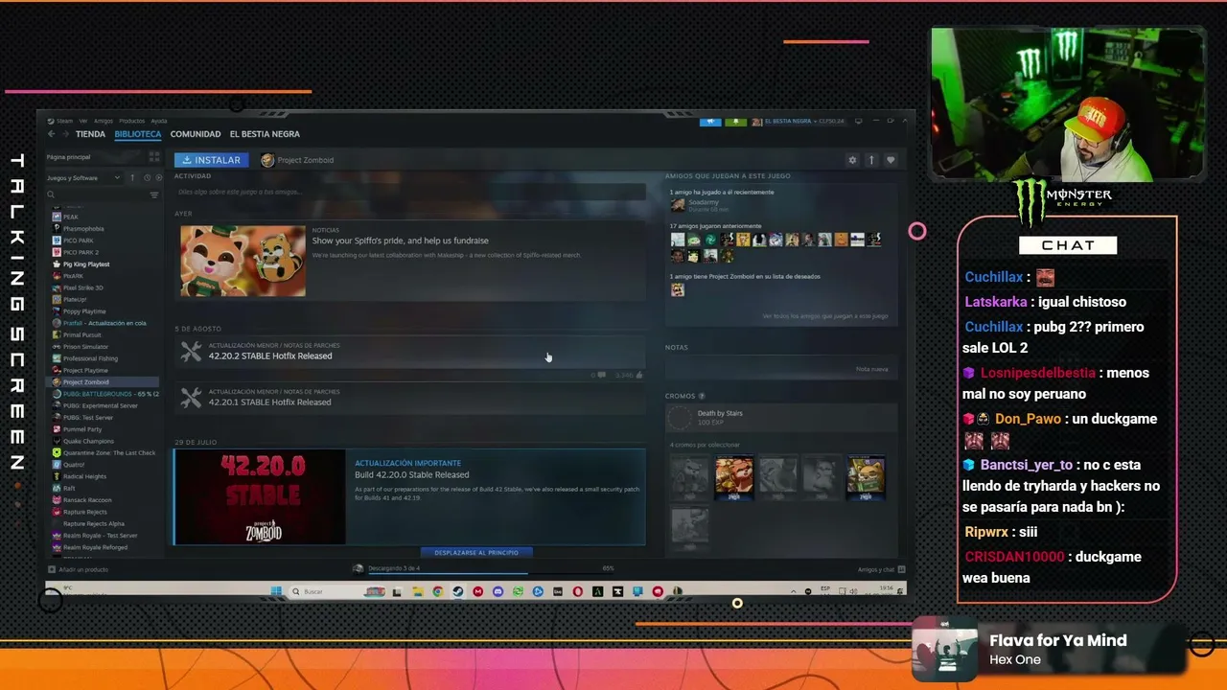Click the Steam announcements megaphone icon
Screen dimensions: 1227x690
pyautogui.click(x=710, y=122)
